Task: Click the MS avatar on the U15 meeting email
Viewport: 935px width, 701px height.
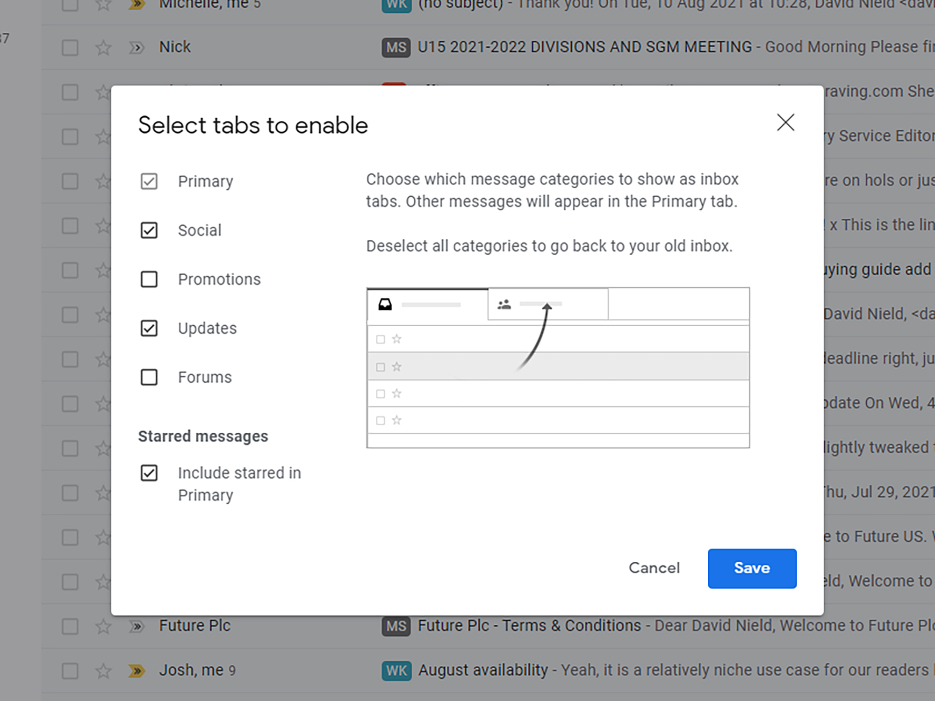Action: (395, 47)
